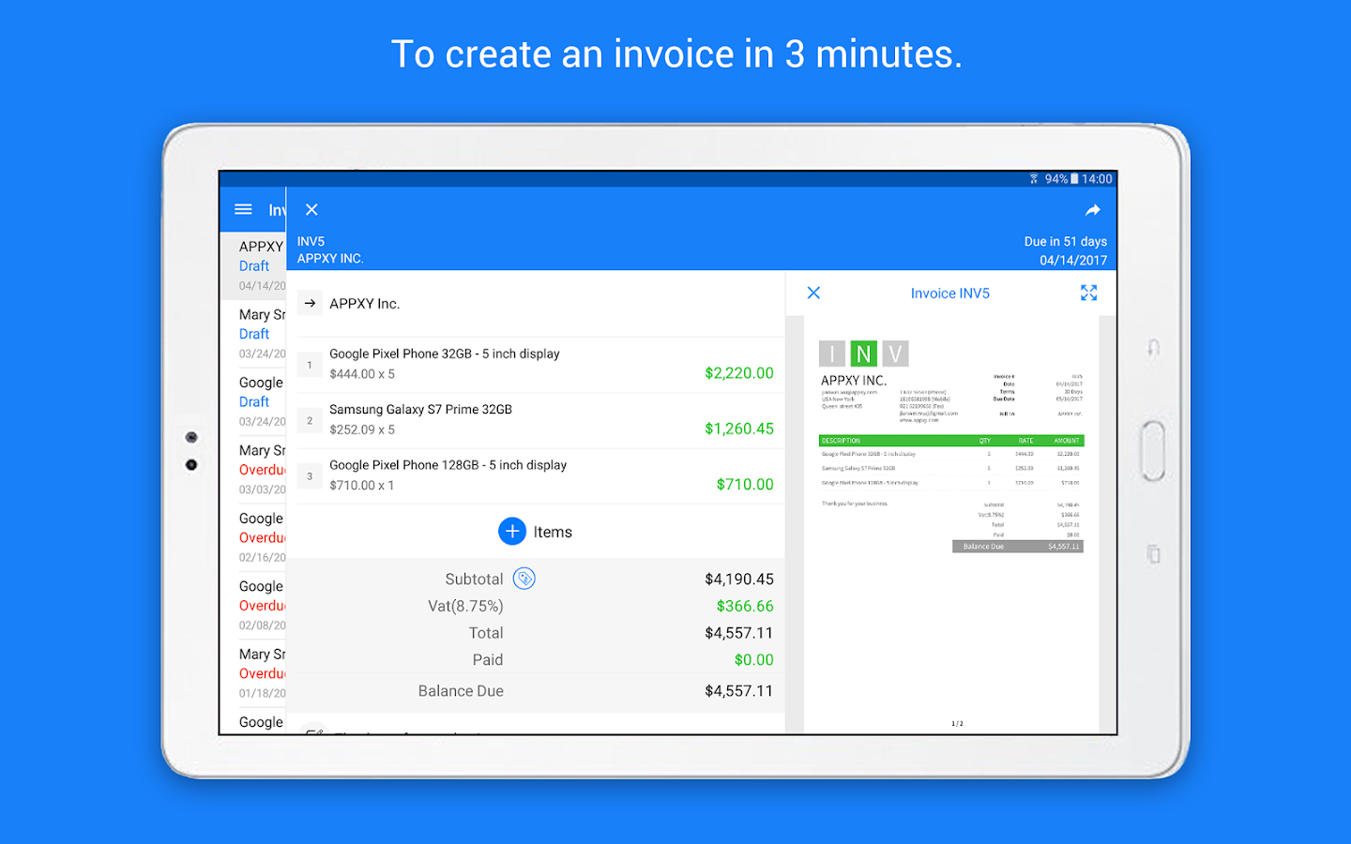Tap the battery status icon
Image resolution: width=1351 pixels, height=844 pixels.
pyautogui.click(x=1074, y=178)
